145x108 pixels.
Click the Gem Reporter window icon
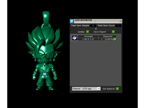(x=72, y=21)
